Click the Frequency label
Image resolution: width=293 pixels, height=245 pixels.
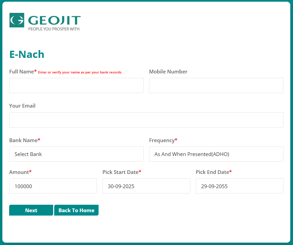(163, 140)
